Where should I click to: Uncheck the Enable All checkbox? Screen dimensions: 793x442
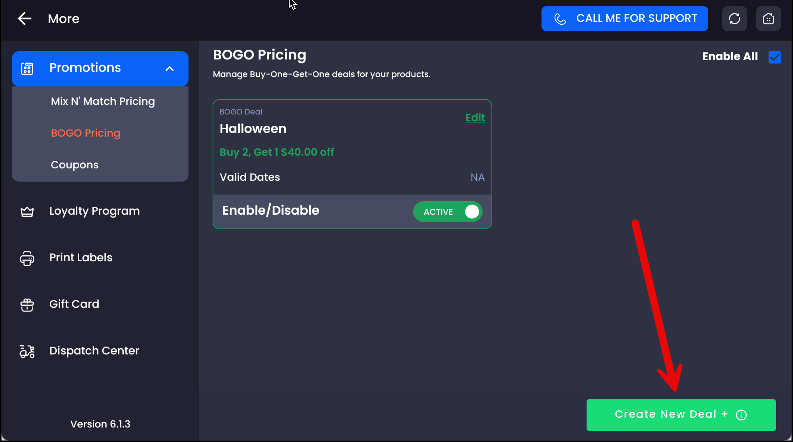(775, 57)
